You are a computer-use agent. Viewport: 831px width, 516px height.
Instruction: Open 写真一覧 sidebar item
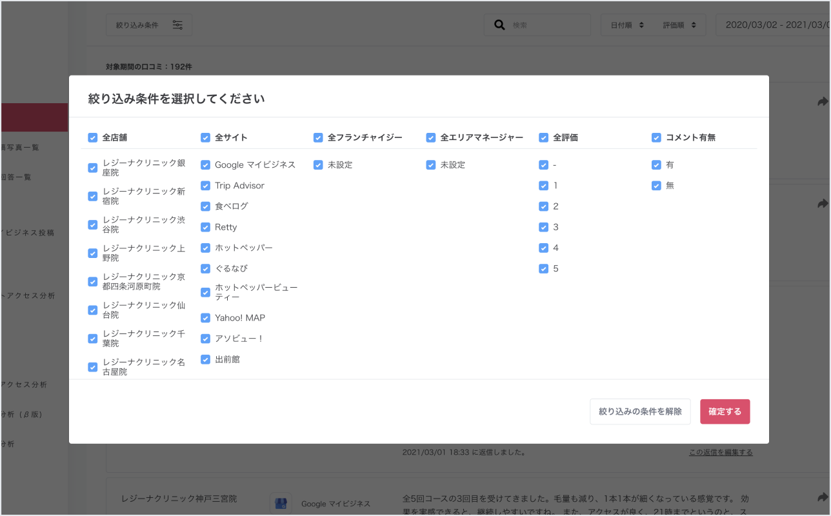pos(19,147)
